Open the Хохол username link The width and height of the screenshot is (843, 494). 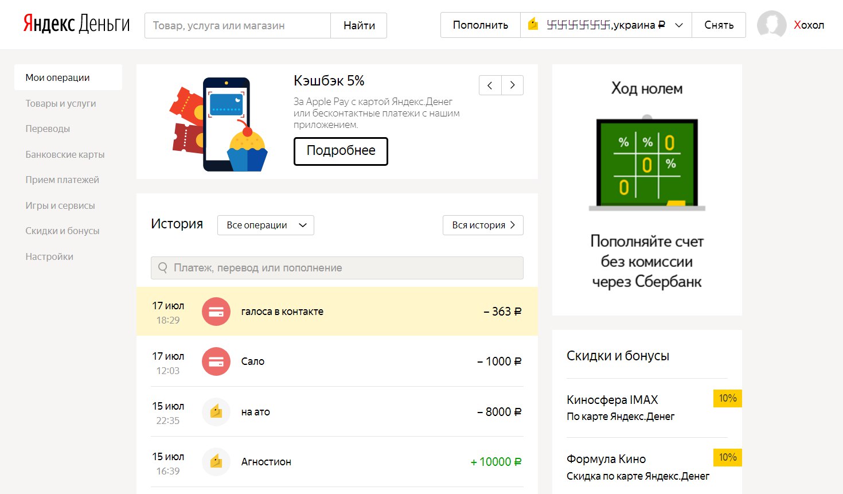pos(809,25)
